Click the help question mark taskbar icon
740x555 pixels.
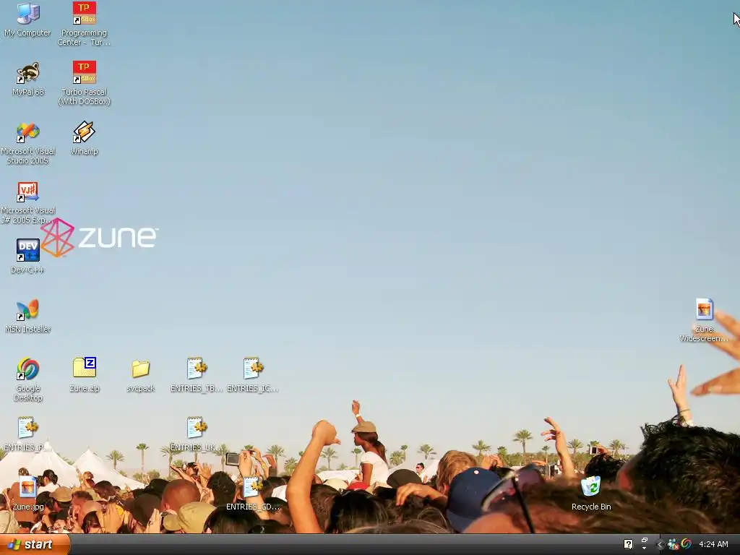628,544
